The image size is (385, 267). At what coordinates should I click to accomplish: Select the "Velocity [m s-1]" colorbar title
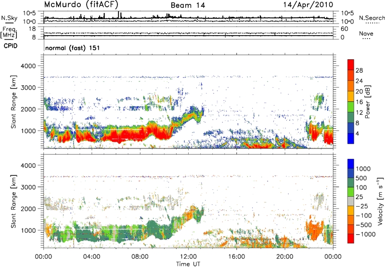coord(381,201)
